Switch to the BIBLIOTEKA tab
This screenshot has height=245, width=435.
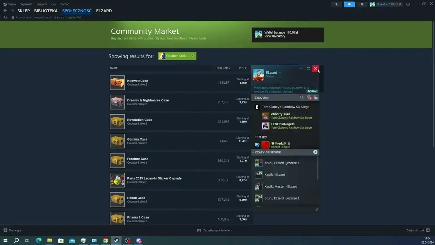(46, 11)
